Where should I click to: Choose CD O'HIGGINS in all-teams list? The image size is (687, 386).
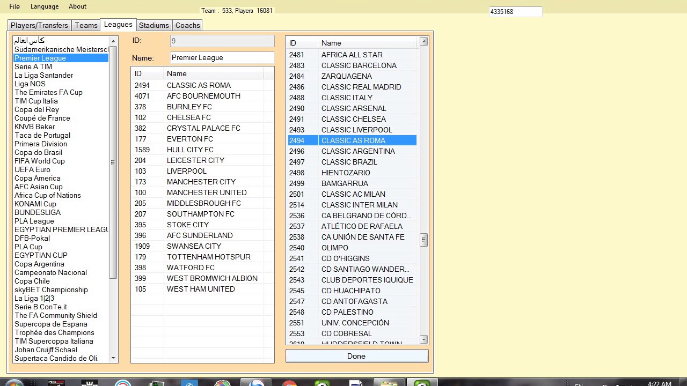pos(352,258)
